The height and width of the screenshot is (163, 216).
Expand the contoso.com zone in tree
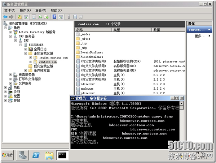point(31,62)
